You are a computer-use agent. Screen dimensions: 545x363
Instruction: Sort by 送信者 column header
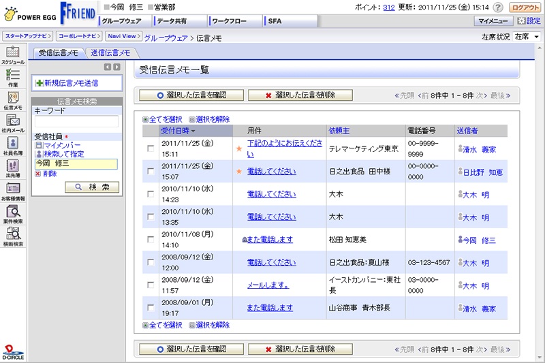(x=467, y=131)
